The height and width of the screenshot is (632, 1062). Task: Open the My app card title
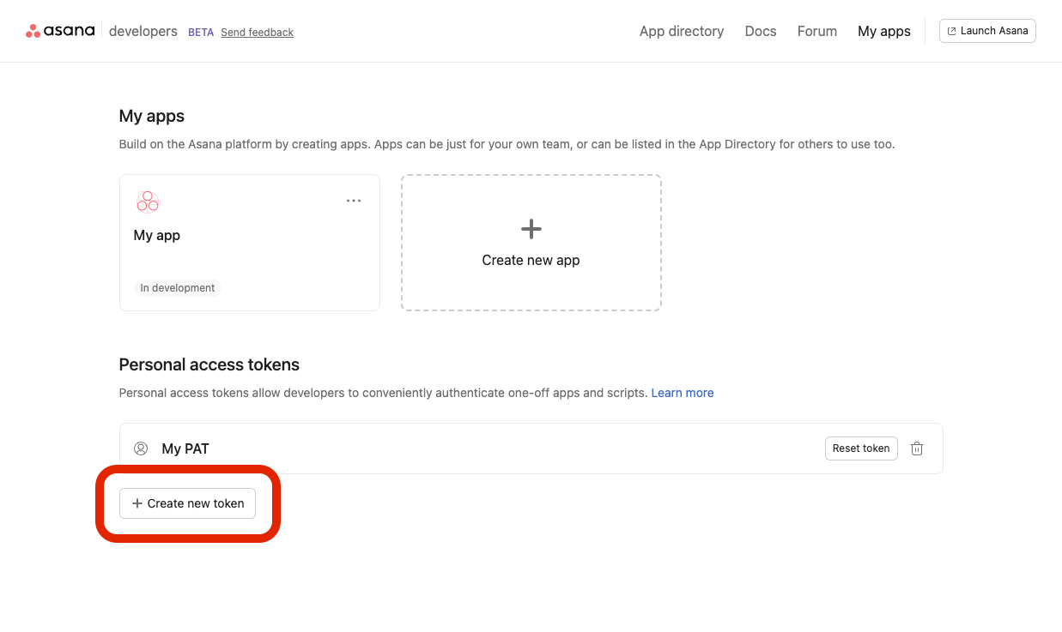[157, 235]
